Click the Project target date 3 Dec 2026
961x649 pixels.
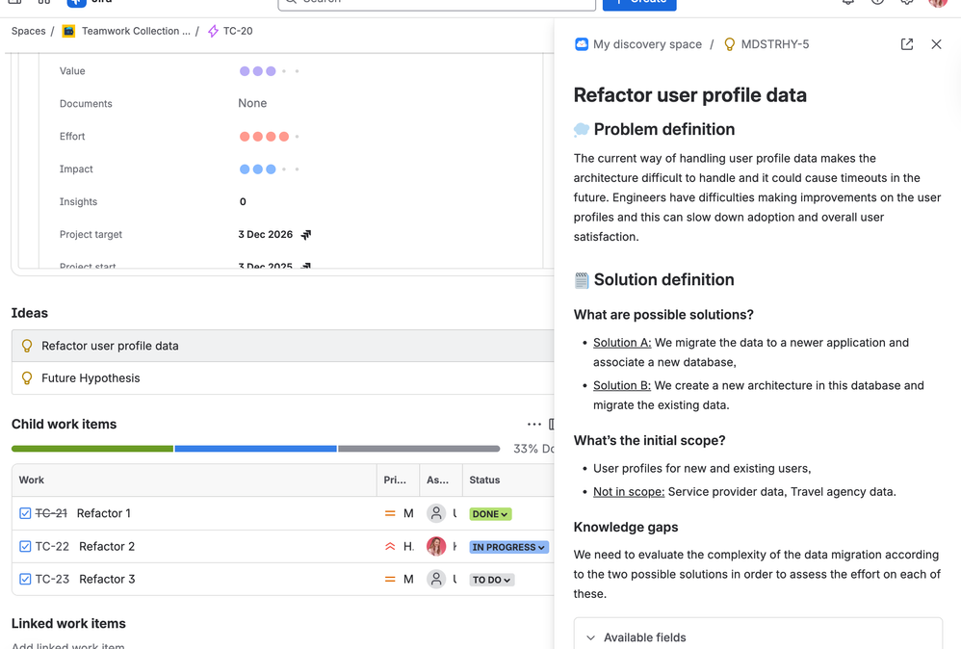point(266,235)
